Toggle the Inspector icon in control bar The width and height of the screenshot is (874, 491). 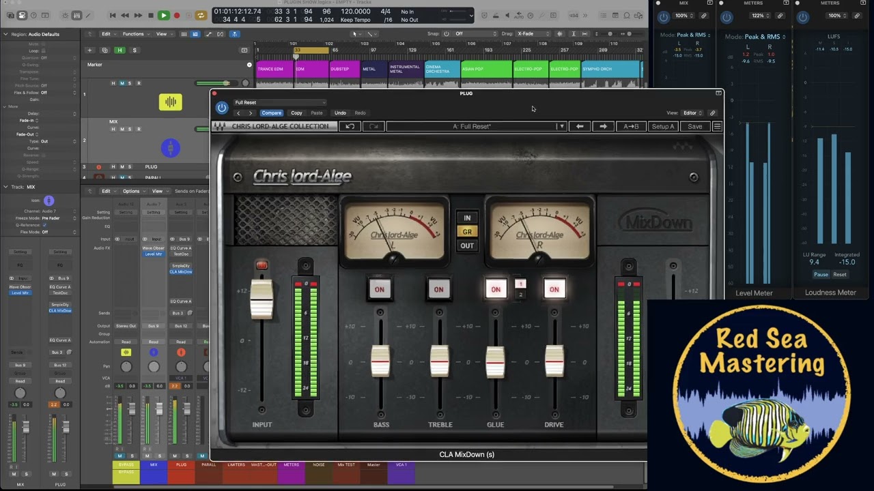point(22,15)
